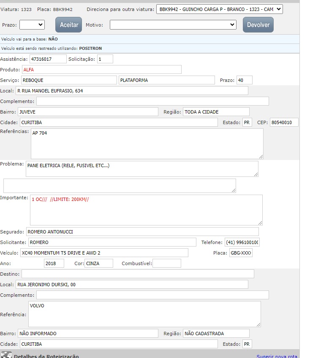Click the Problema textarea resize handle
329x358 pixels.
tap(256, 174)
